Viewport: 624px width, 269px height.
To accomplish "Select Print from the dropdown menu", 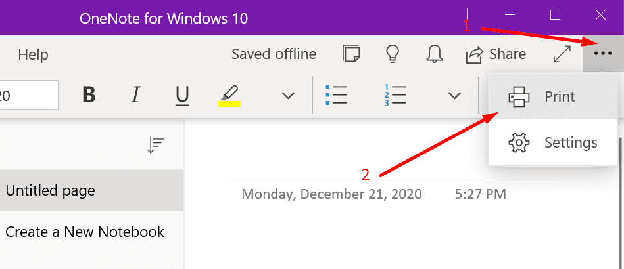I will pyautogui.click(x=552, y=97).
